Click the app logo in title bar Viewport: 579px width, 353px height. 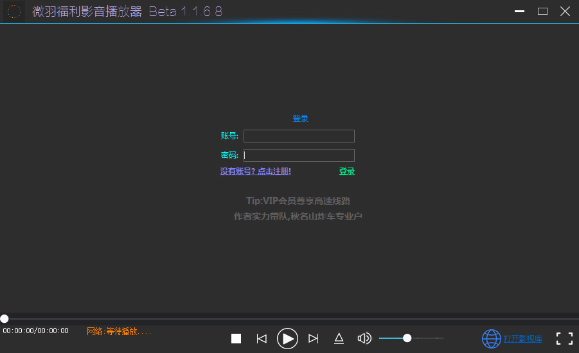14,12
